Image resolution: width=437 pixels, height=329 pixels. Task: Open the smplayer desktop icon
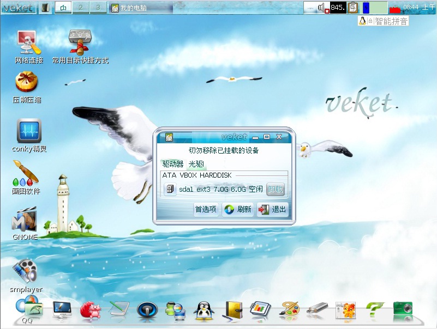point(26,276)
